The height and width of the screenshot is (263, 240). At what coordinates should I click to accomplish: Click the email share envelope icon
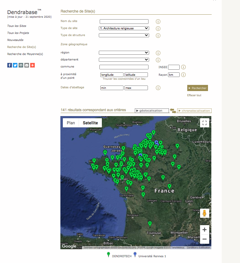27,65
